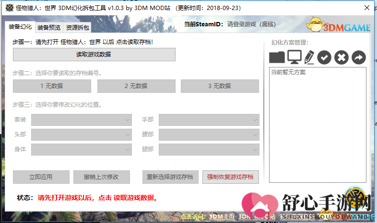377x223 pixels.
Task: Click the app icon in title bar
Action: [10, 8]
